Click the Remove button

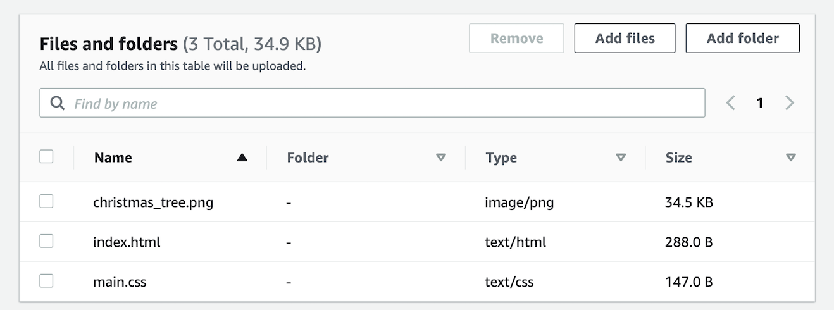tap(516, 39)
